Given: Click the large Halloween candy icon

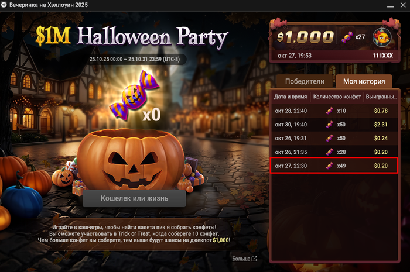Looking at the screenshot, I should pos(134,95).
